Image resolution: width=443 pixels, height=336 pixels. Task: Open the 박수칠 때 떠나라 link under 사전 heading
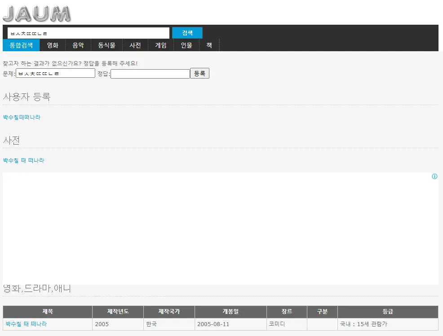tap(23, 160)
